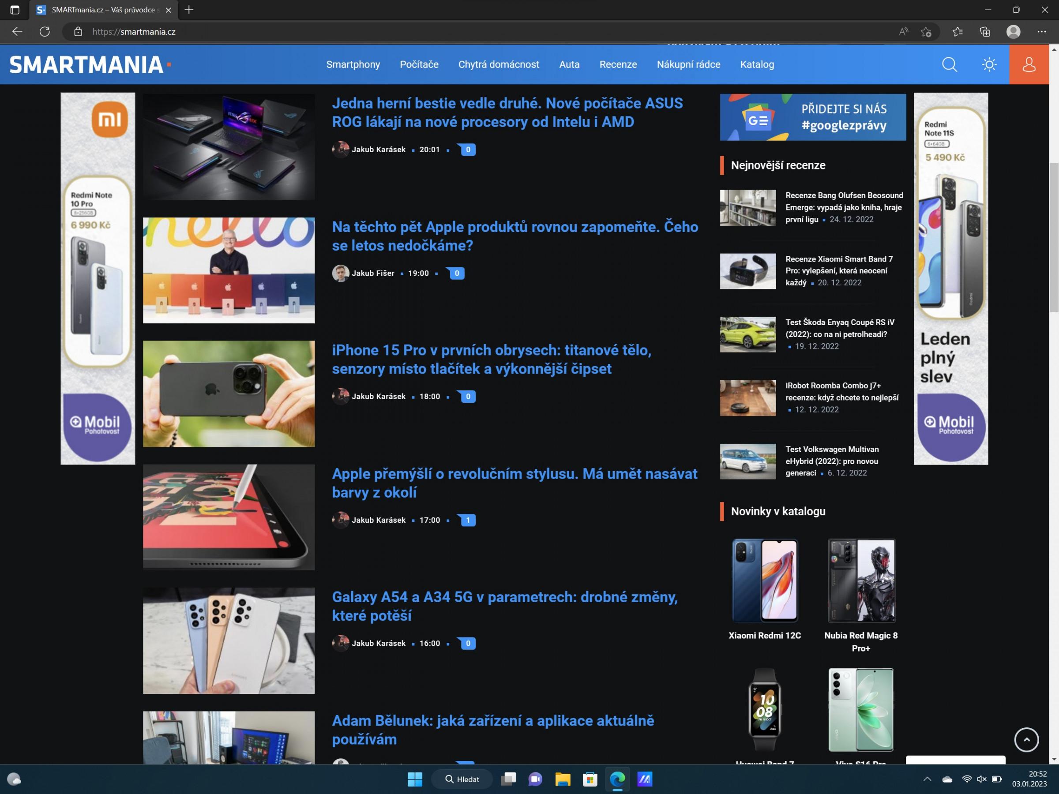1059x794 pixels.
Task: Open article Na těchto pět Apple produktů
Action: click(515, 236)
